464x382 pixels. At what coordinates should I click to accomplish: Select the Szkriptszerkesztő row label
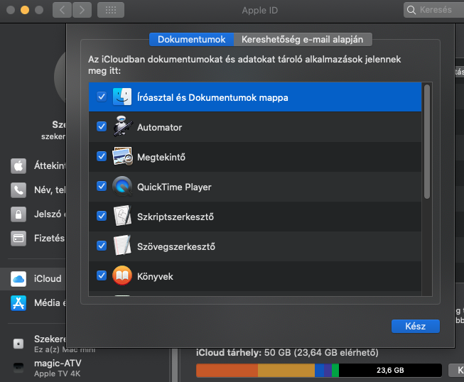[176, 217]
